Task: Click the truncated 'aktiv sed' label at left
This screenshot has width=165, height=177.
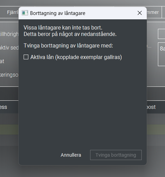Action: (x=9, y=47)
